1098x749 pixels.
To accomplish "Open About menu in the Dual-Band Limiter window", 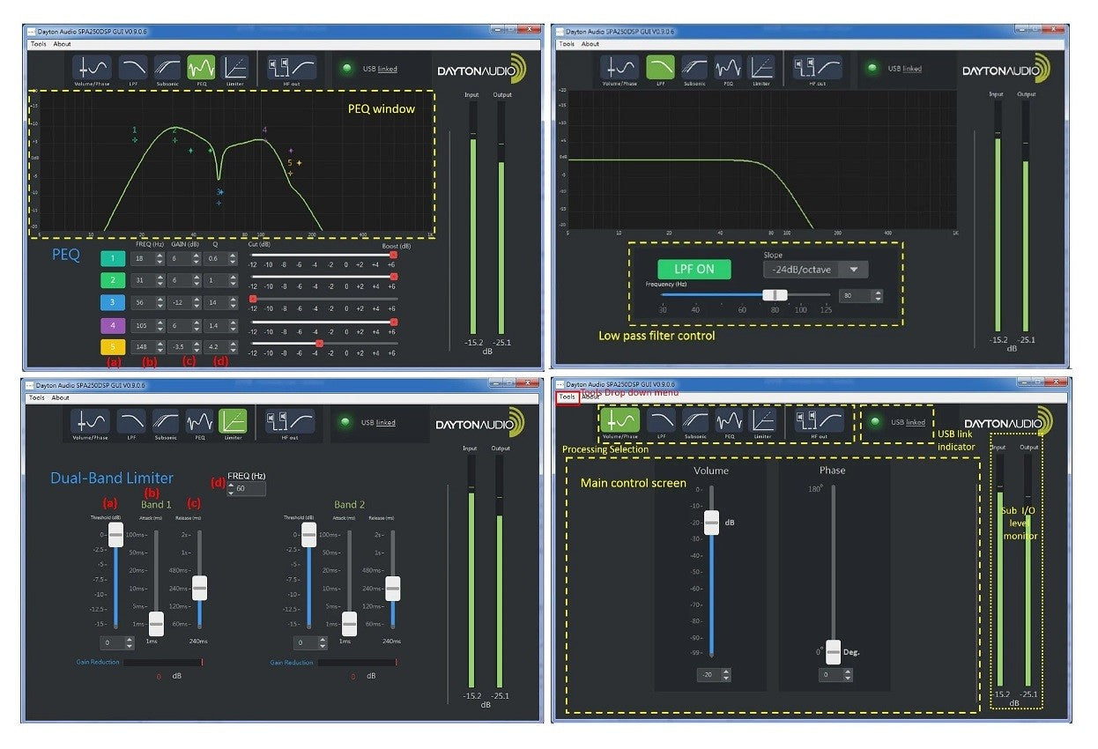I will pyautogui.click(x=60, y=397).
